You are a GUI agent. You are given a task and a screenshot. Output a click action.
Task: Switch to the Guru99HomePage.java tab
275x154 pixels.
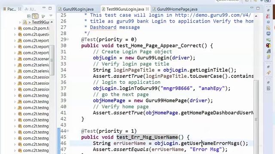(175, 9)
